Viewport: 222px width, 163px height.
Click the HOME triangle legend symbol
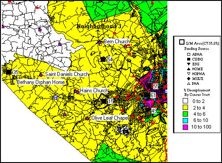(188, 69)
